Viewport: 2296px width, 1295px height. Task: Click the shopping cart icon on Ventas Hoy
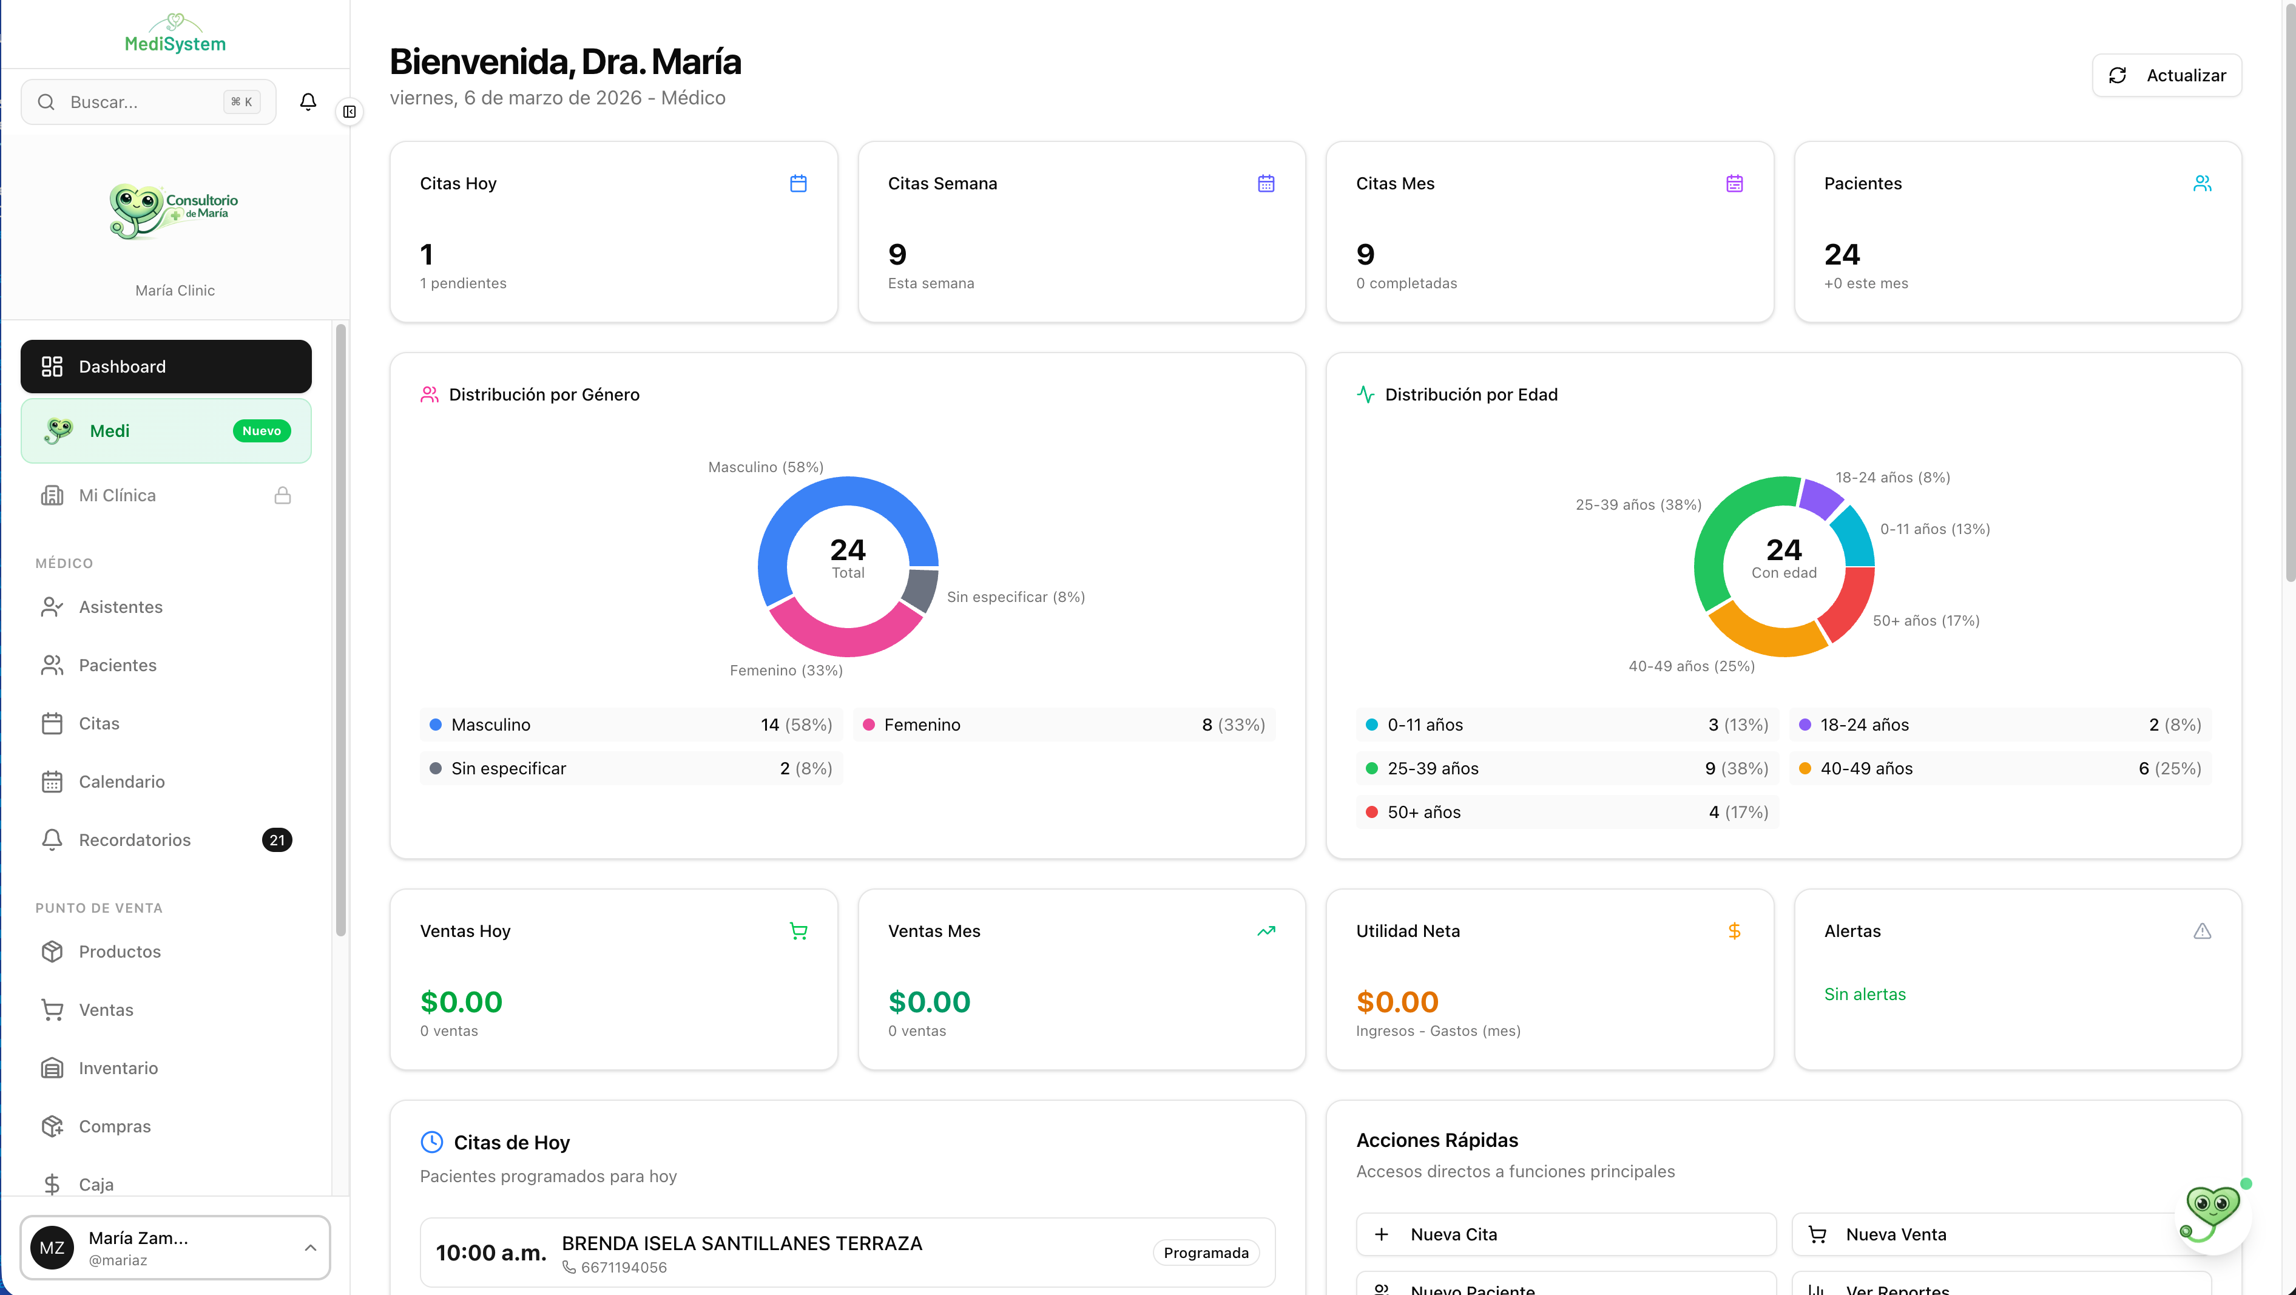[x=799, y=932]
